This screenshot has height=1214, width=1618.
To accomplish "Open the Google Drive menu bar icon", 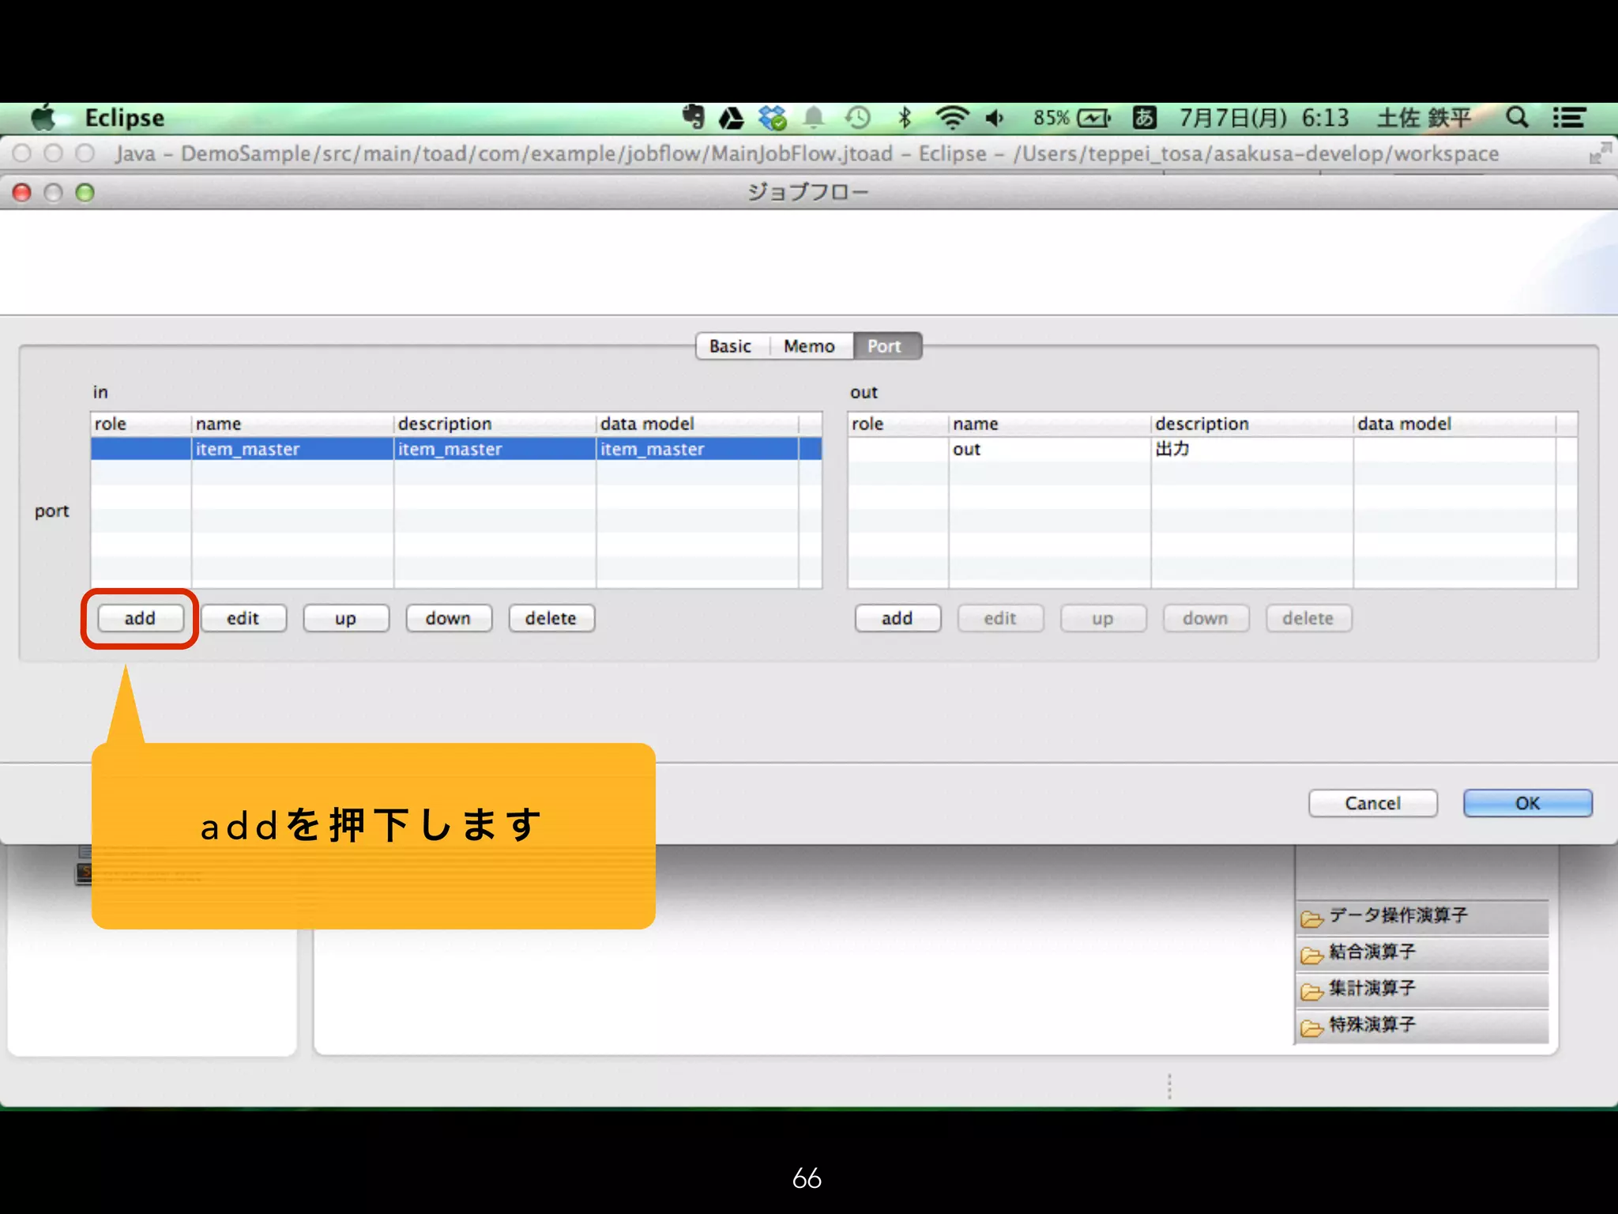I will pos(732,119).
